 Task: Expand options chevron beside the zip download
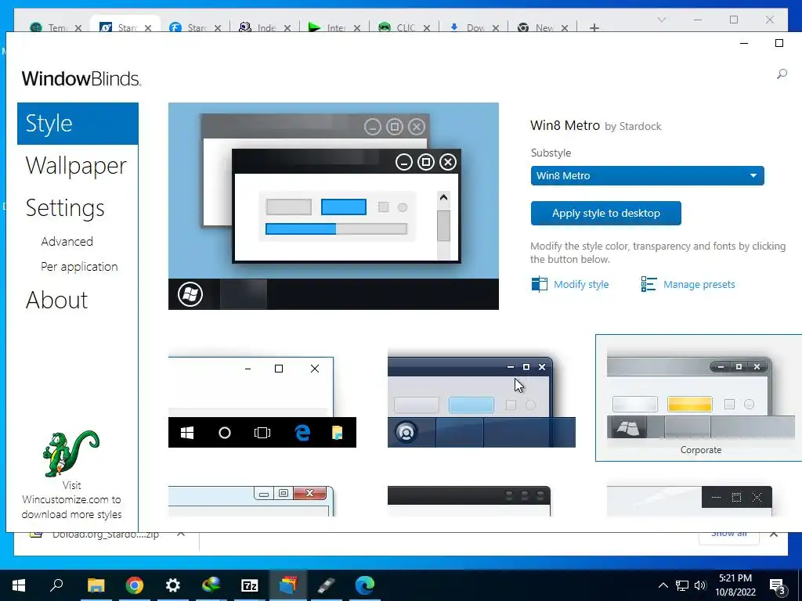point(181,534)
